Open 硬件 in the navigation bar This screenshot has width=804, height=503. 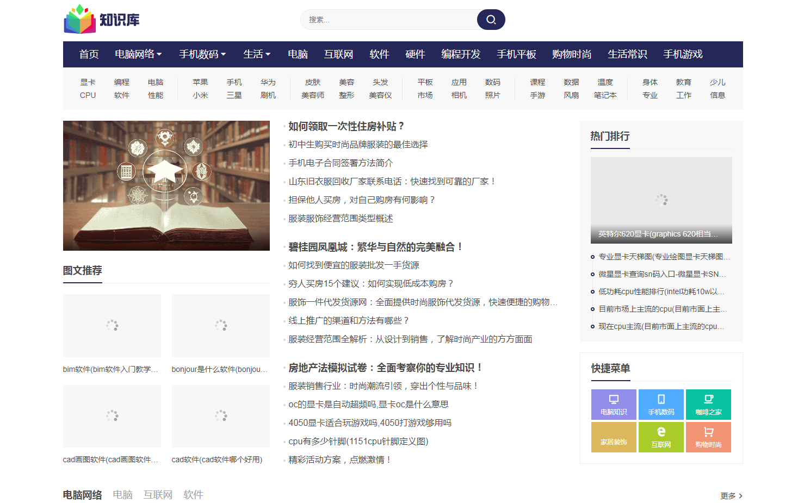click(415, 54)
